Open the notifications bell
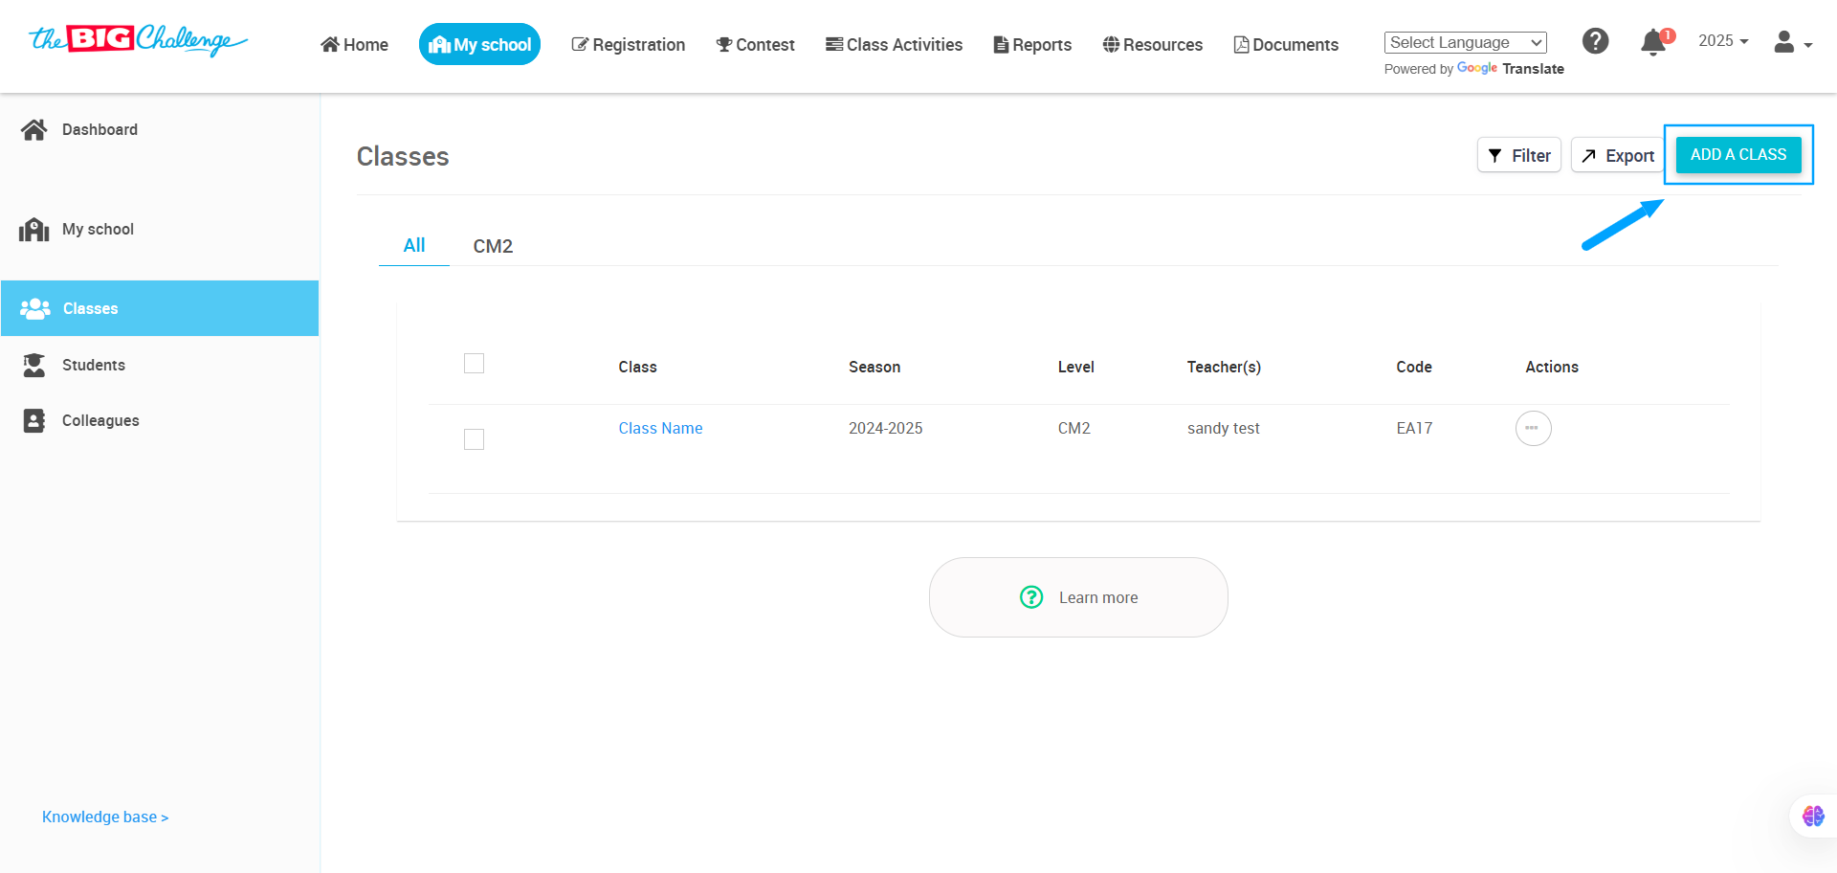 (1653, 43)
